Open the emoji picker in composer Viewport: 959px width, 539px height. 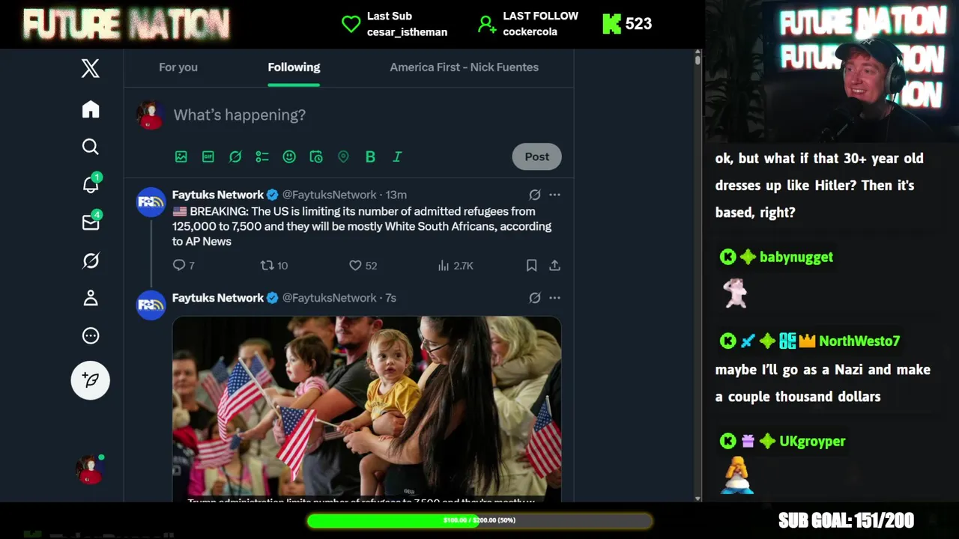coord(289,156)
